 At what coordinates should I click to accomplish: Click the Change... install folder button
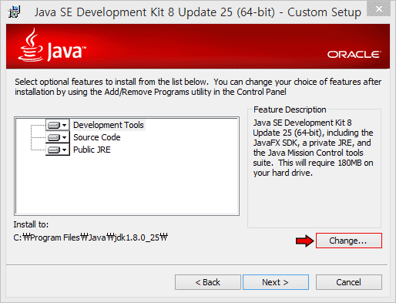(349, 241)
